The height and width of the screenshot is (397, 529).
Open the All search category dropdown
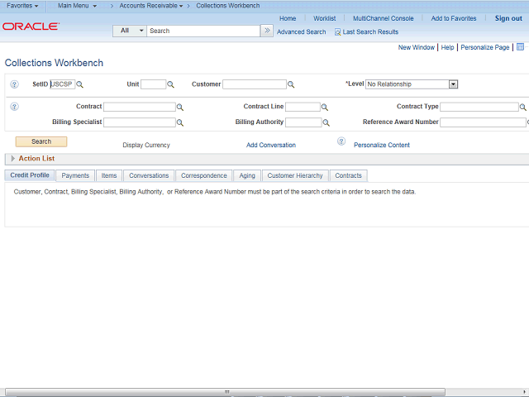130,31
